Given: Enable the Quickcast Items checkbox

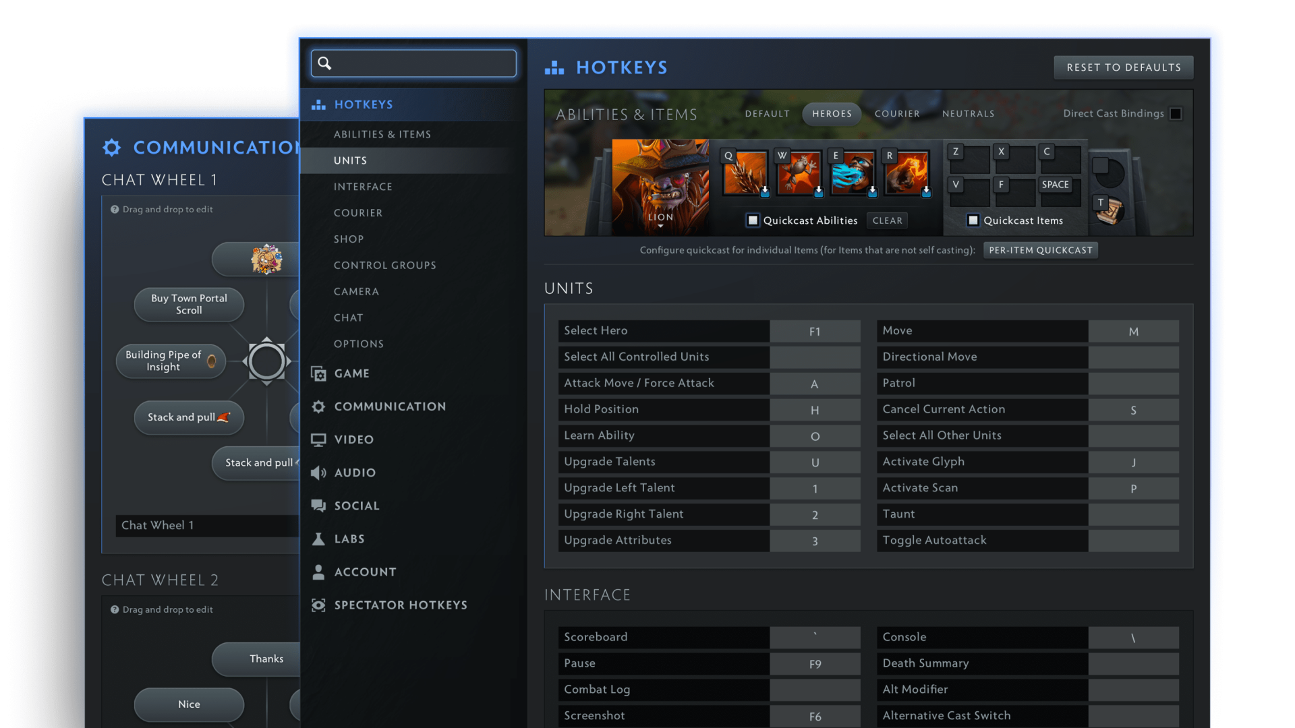Looking at the screenshot, I should click(973, 220).
